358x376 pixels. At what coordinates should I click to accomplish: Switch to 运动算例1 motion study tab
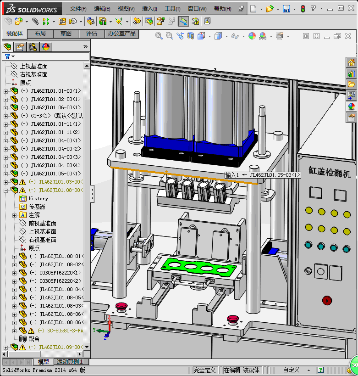coord(70,362)
